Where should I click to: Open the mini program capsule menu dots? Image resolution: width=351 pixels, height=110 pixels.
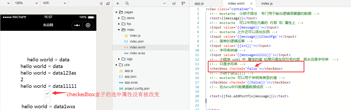[x=77, y=25]
